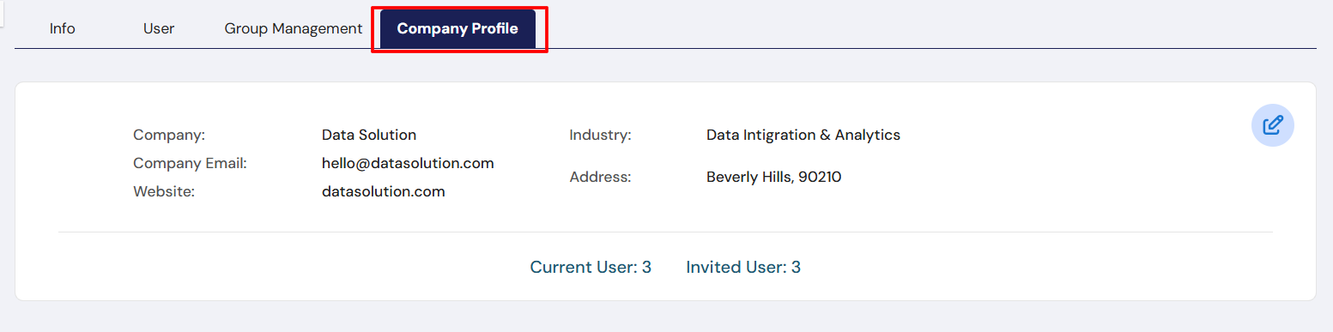
Task: Switch to the Info tab
Action: (x=63, y=28)
